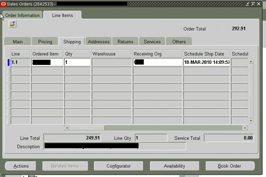This screenshot has height=177, width=266.
Task: Click the Line Qty field
Action: (x=151, y=138)
